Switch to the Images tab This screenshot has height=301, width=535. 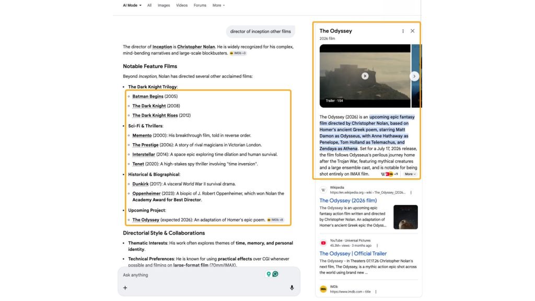point(164,5)
